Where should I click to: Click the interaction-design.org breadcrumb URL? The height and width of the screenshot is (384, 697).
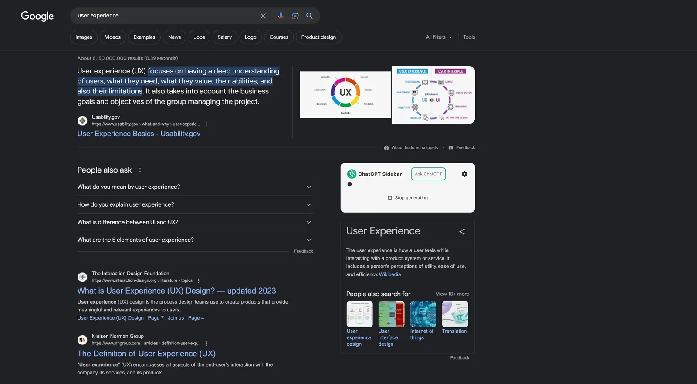[x=142, y=280]
